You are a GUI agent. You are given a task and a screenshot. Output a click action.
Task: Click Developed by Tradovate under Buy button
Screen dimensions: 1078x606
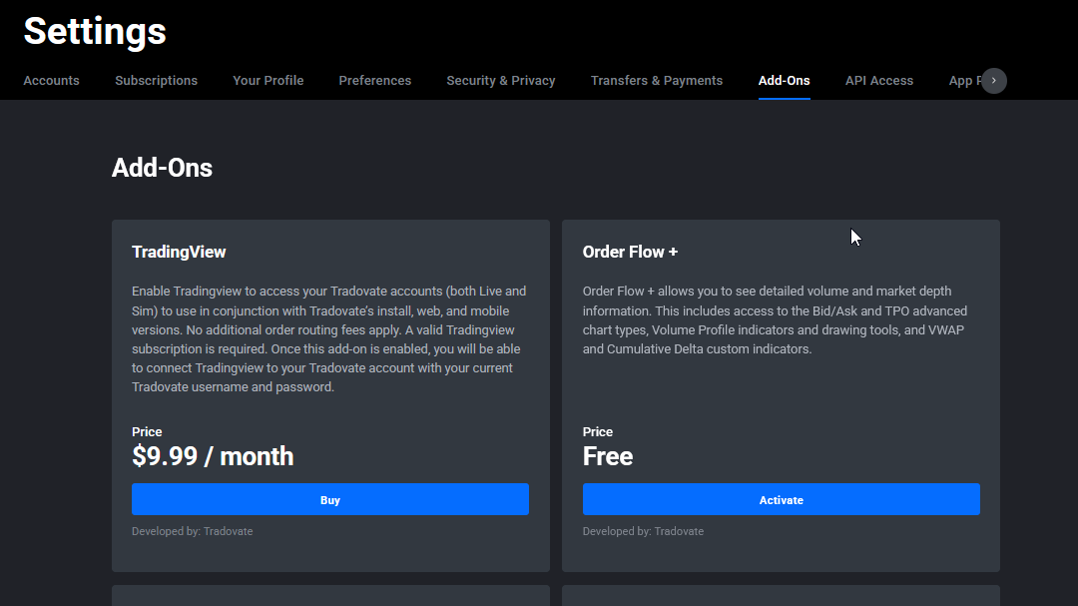click(193, 531)
